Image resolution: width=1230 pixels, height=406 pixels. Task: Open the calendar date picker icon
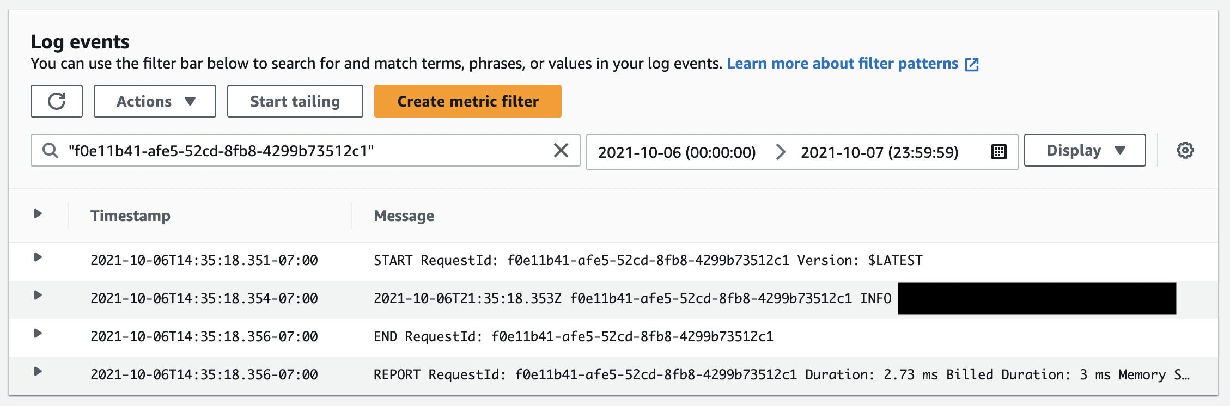pyautogui.click(x=999, y=152)
